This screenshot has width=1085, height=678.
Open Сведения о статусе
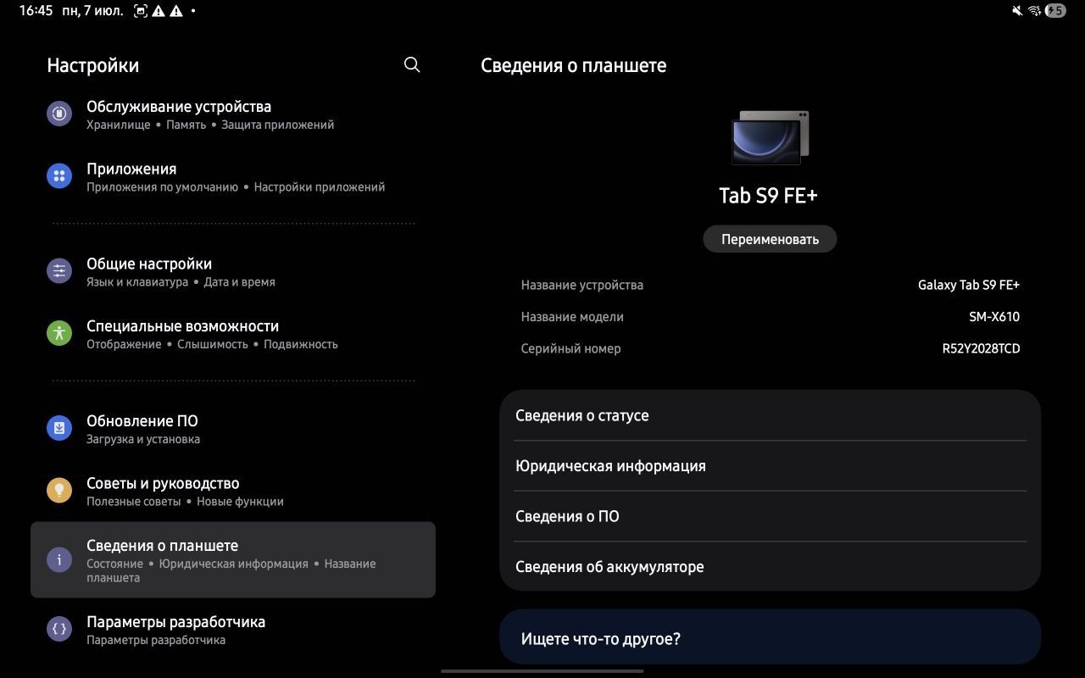click(x=770, y=415)
